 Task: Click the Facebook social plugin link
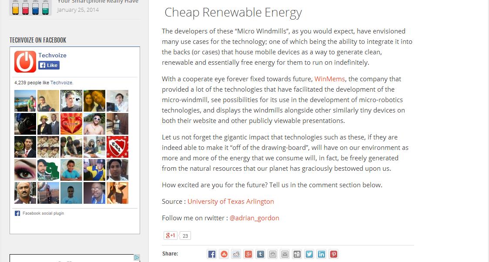43,213
